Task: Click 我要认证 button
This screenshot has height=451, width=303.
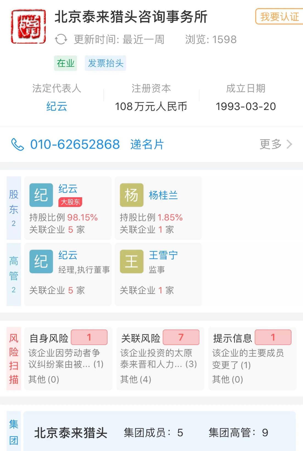Action: click(x=279, y=17)
